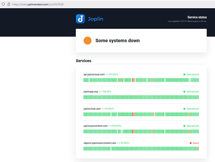Click the 100.00% uptime value

click(107, 92)
